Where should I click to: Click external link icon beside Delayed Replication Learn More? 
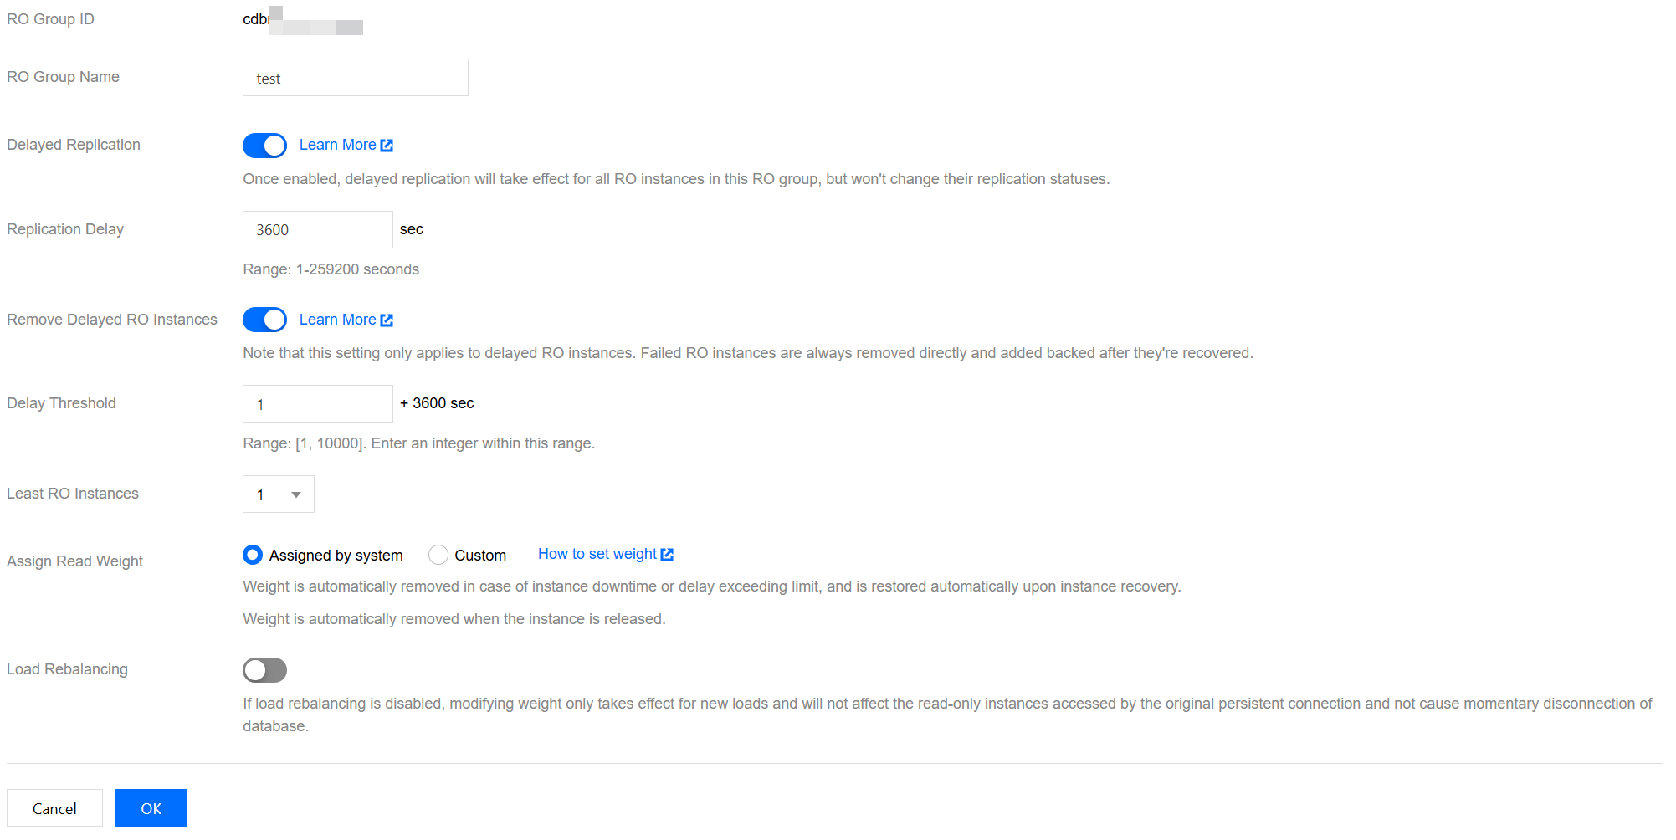pyautogui.click(x=387, y=146)
